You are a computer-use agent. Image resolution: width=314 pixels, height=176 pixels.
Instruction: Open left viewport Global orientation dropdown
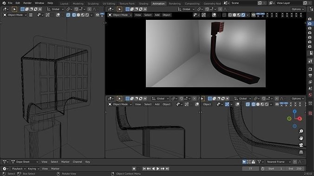55,9
